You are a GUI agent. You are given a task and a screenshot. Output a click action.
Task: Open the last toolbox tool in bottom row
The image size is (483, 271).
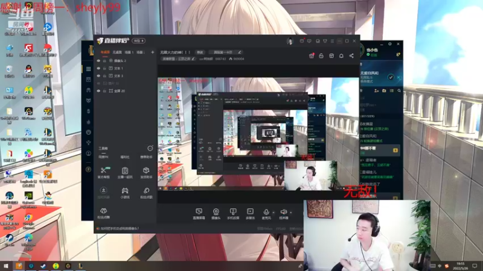pyautogui.click(x=103, y=213)
